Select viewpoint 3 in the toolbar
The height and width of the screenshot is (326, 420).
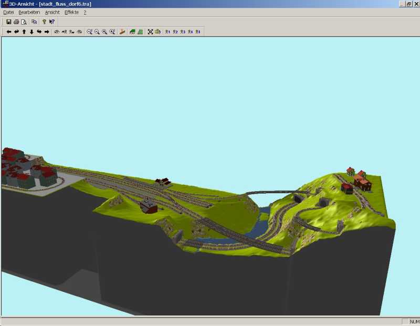point(183,32)
